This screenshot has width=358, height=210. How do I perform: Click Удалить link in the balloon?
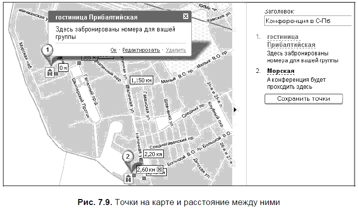click(175, 50)
